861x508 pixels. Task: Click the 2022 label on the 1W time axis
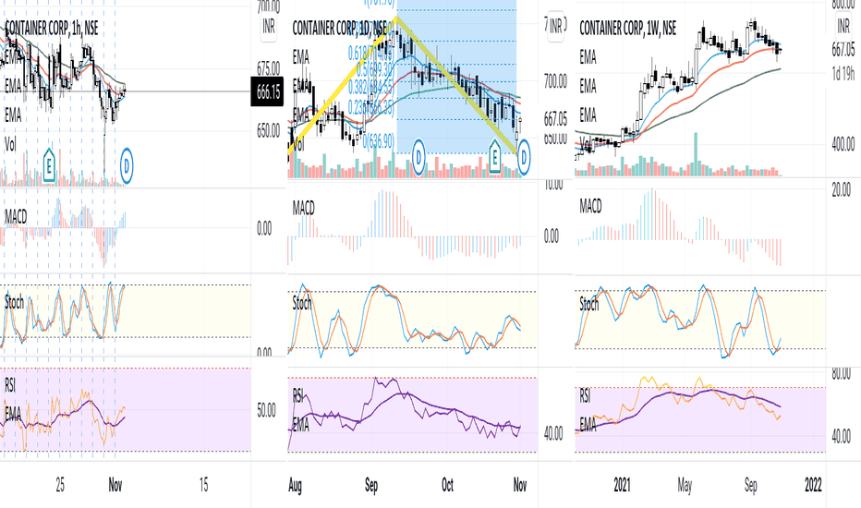click(813, 485)
